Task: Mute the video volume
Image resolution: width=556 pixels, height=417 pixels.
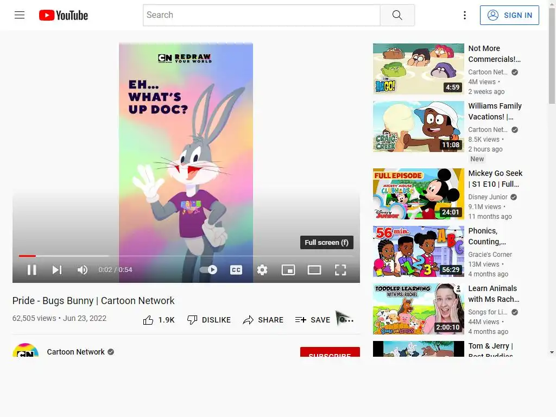Action: coord(83,270)
